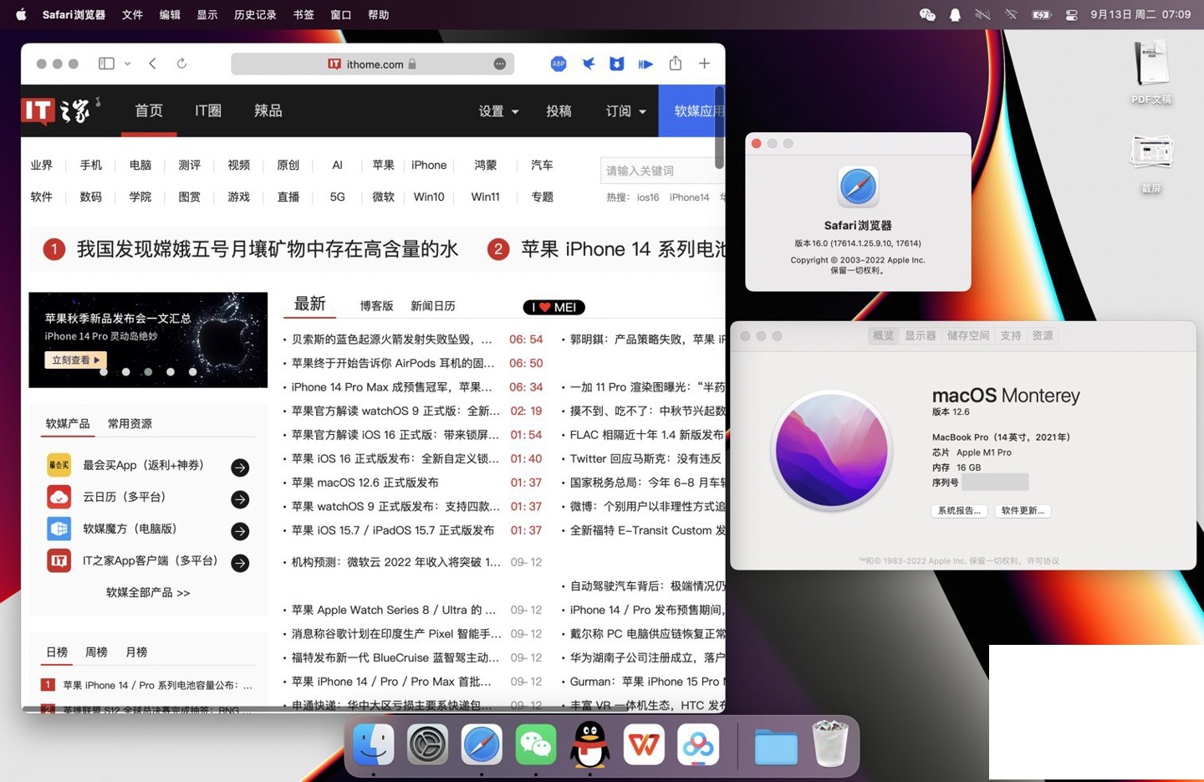Click the I ♥ MEI badge
The height and width of the screenshot is (782, 1204).
554,307
